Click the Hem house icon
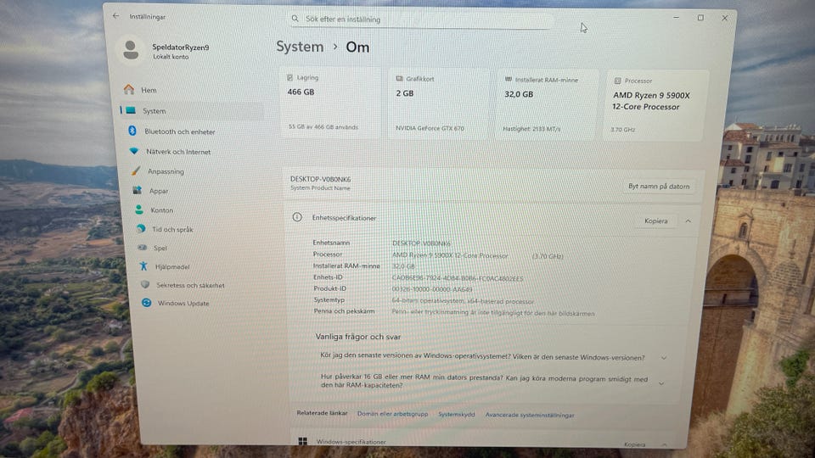This screenshot has width=815, height=458. point(129,89)
